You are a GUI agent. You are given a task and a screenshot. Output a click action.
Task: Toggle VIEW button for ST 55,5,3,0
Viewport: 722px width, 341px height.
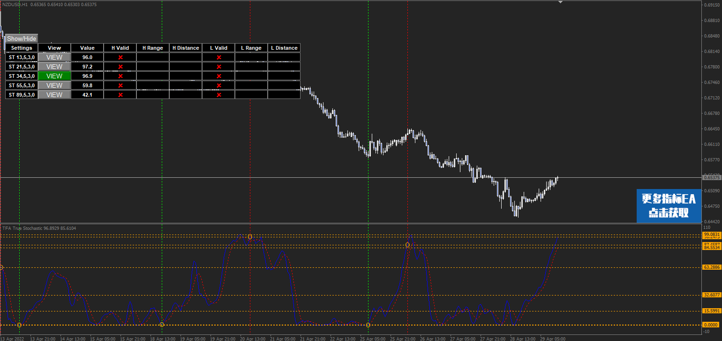point(54,85)
